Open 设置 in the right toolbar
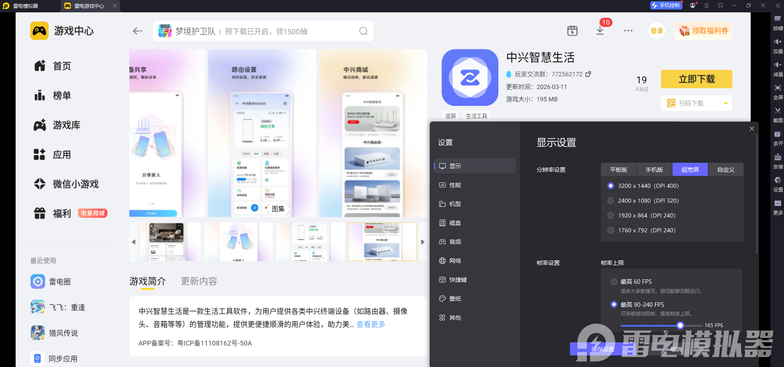 point(778,185)
